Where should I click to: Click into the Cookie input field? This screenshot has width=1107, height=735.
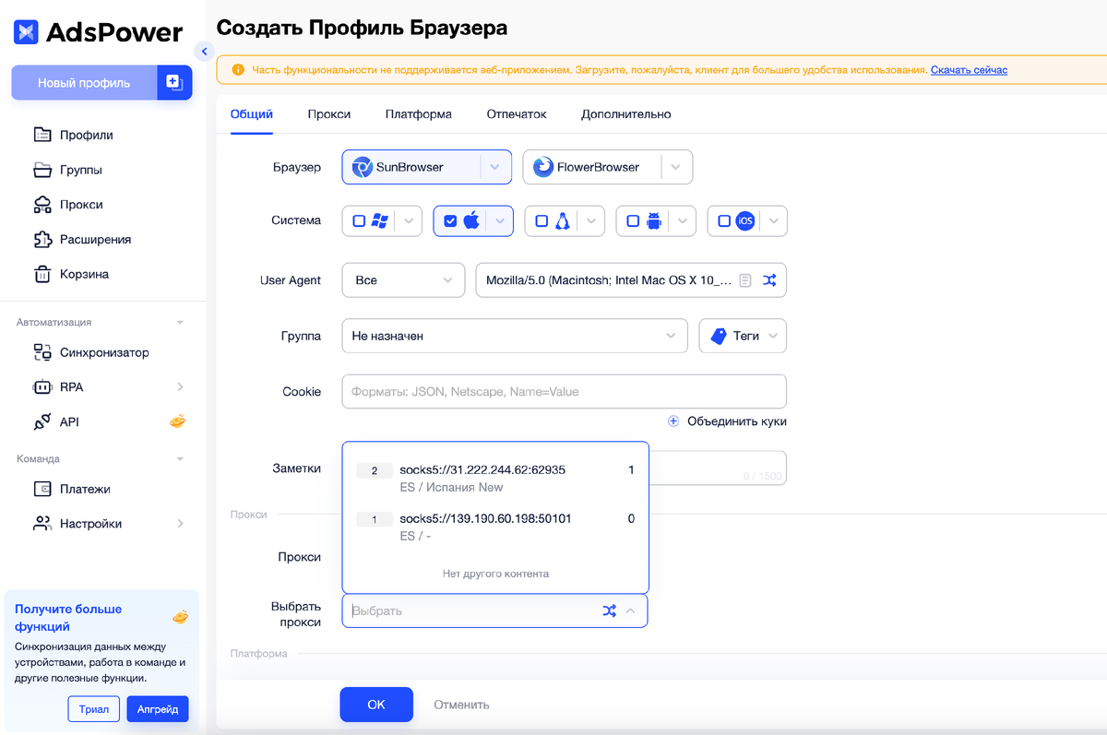coord(564,391)
